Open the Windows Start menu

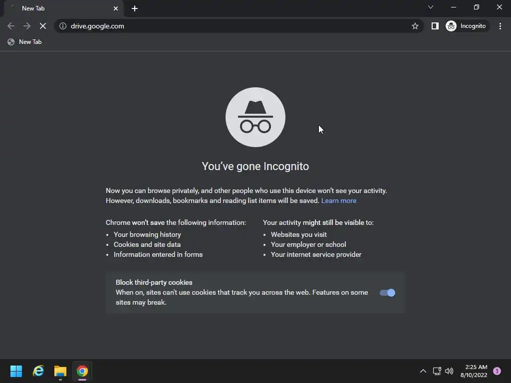[16, 371]
